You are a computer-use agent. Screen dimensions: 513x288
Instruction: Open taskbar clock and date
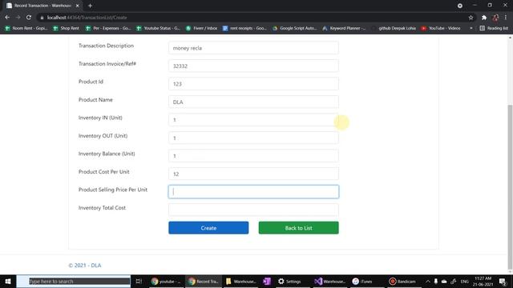pyautogui.click(x=483, y=281)
